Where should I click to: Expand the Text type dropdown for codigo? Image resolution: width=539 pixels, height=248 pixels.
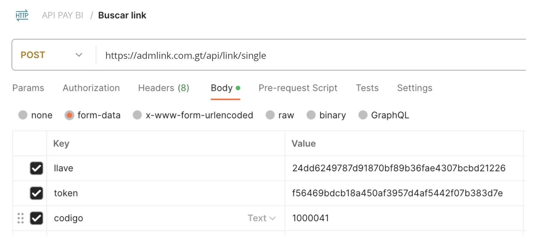point(261,218)
